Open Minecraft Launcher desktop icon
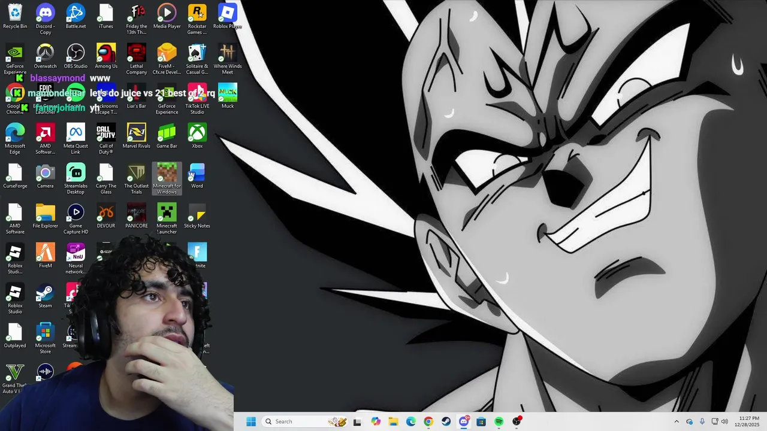Image resolution: width=767 pixels, height=431 pixels. (x=167, y=219)
